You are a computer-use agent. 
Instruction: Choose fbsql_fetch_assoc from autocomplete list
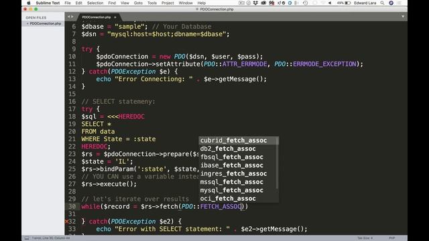point(239,157)
